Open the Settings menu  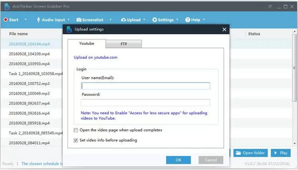click(166, 20)
